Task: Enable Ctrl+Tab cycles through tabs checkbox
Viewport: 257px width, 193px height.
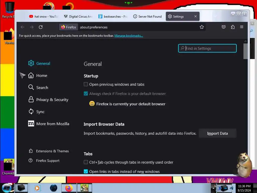Action: 86,162
